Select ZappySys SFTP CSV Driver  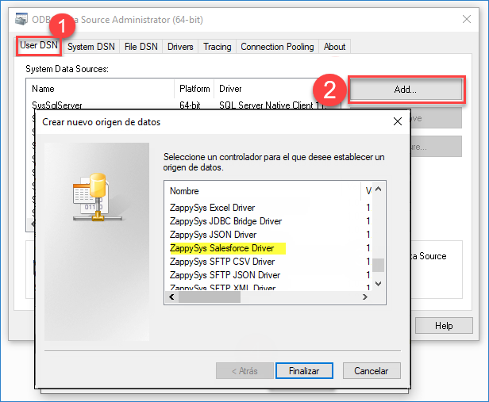tap(222, 262)
